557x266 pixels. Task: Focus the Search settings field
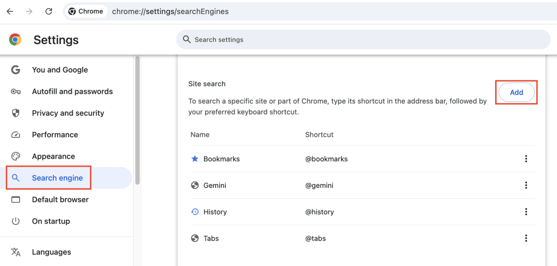[x=363, y=40]
